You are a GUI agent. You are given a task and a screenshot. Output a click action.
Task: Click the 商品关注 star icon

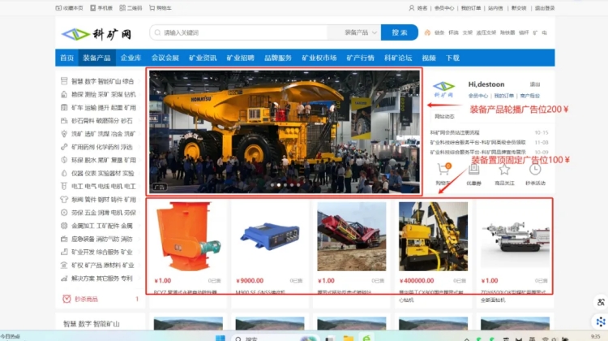click(x=503, y=170)
